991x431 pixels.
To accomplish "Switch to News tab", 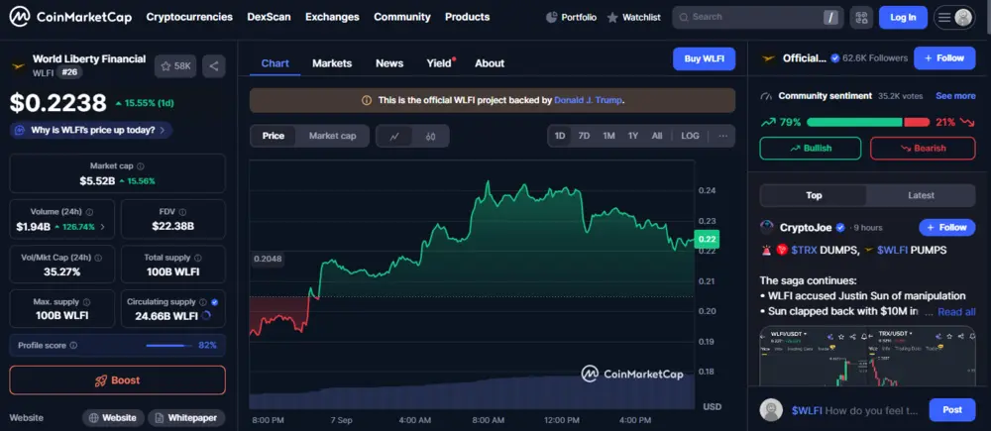I will (x=389, y=63).
